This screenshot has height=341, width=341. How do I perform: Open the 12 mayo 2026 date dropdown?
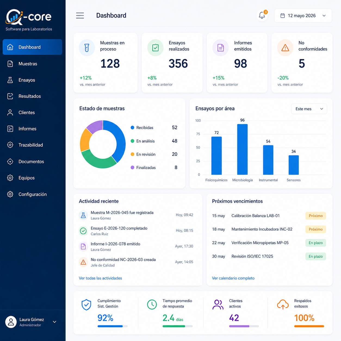click(303, 15)
